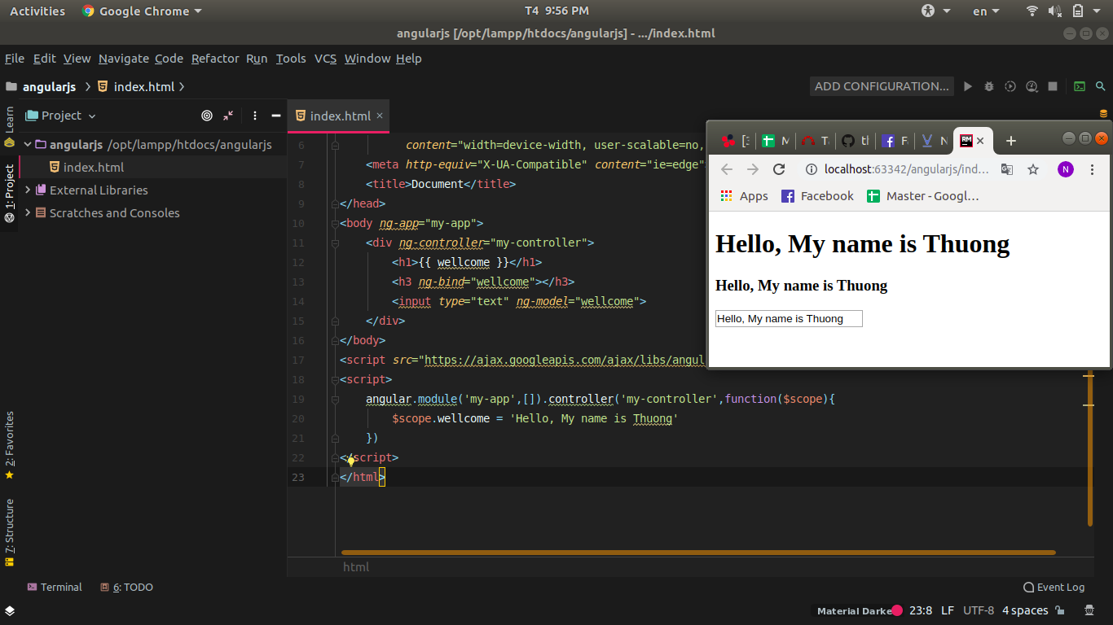Expand External Libraries tree node
The width and height of the screenshot is (1113, 625).
29,190
